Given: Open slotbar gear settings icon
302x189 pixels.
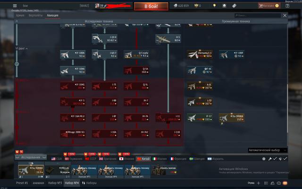Looking at the screenshot, I should (264, 159).
